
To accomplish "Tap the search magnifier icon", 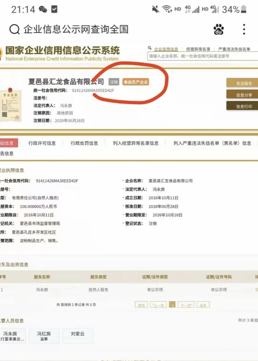I will pos(14,30).
